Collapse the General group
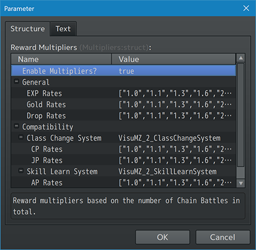Viewport: 256px width, 250px height. click(x=17, y=81)
